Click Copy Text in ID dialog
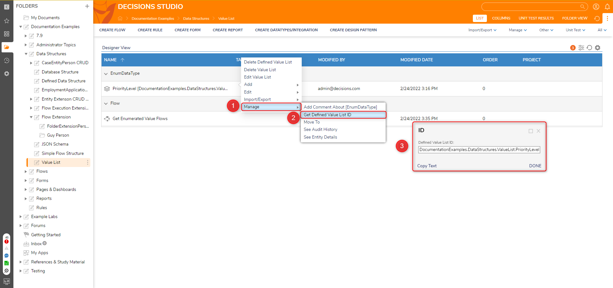This screenshot has height=288, width=613. [427, 166]
